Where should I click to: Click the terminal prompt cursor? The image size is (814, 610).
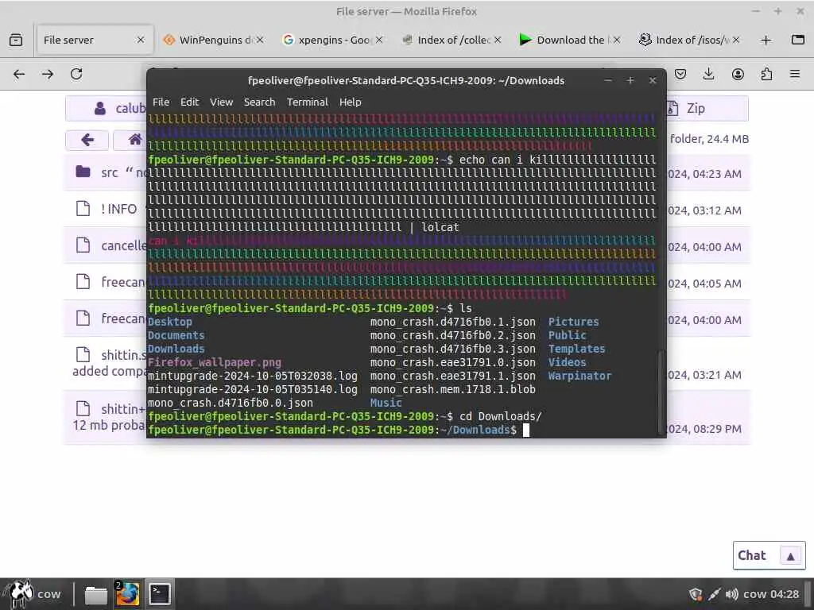[526, 430]
